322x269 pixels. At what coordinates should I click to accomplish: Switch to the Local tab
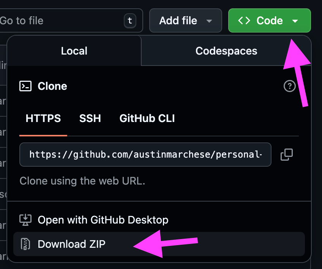point(74,51)
